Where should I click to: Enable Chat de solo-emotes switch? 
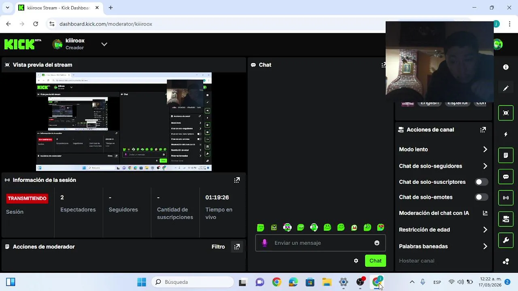(x=482, y=197)
